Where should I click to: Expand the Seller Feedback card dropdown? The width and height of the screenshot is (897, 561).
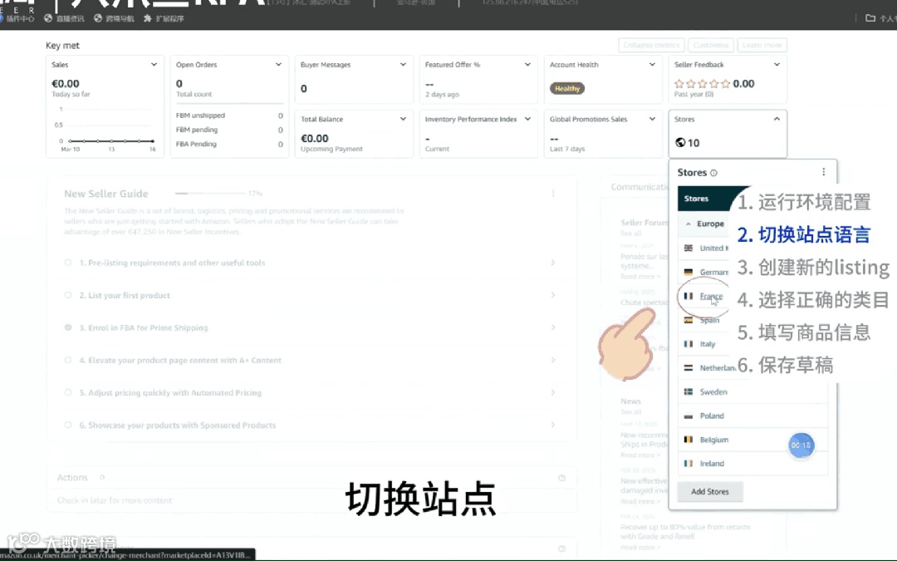click(777, 65)
